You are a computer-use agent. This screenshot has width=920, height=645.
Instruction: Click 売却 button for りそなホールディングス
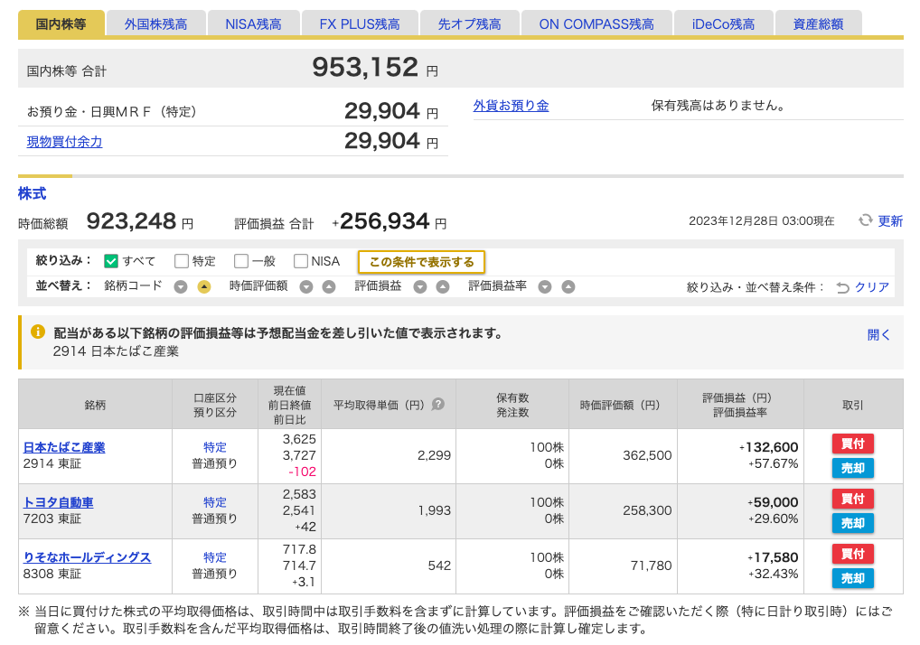[852, 578]
